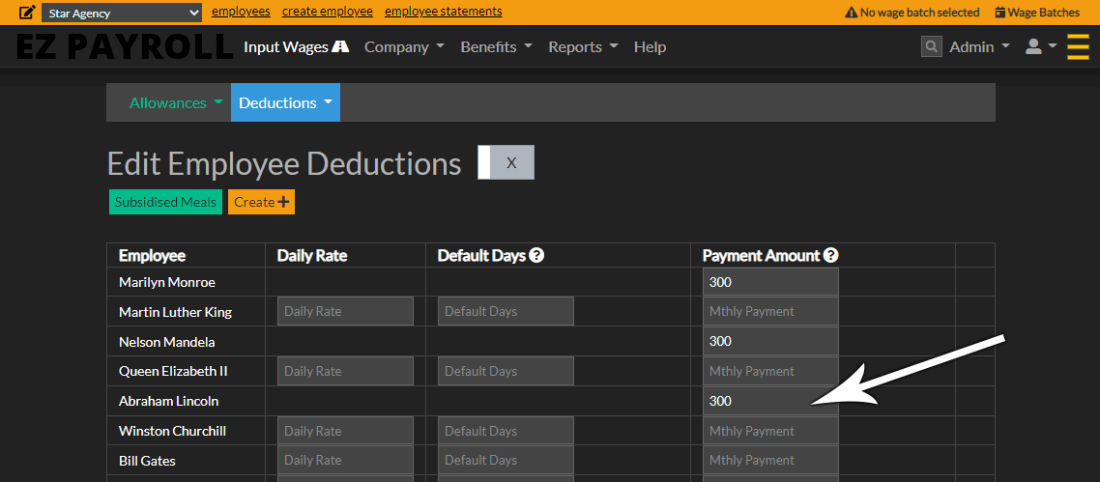Image resolution: width=1100 pixels, height=482 pixels.
Task: Open Wage Batches from top bar
Action: pyautogui.click(x=1036, y=13)
